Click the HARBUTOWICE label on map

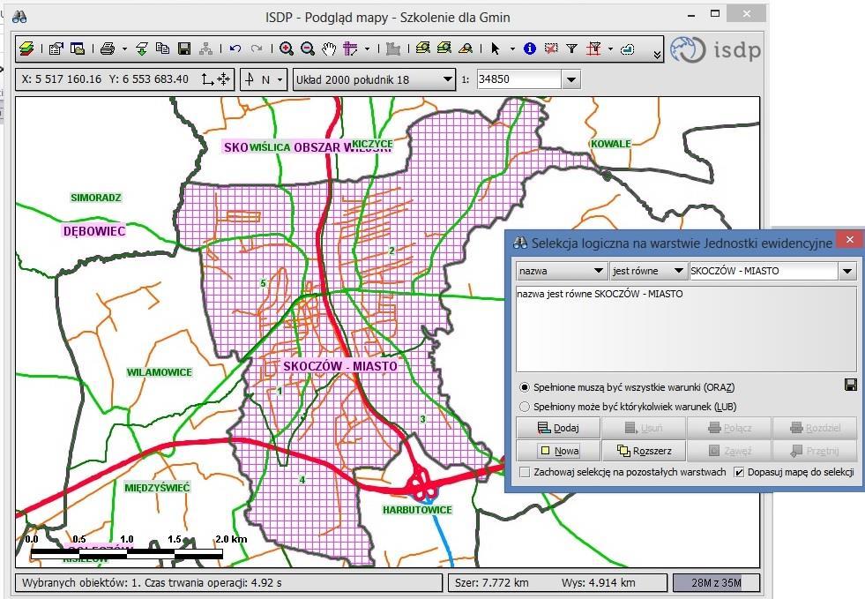click(417, 510)
